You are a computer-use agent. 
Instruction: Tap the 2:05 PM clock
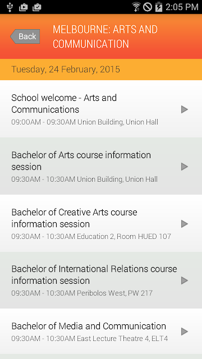coord(182,7)
